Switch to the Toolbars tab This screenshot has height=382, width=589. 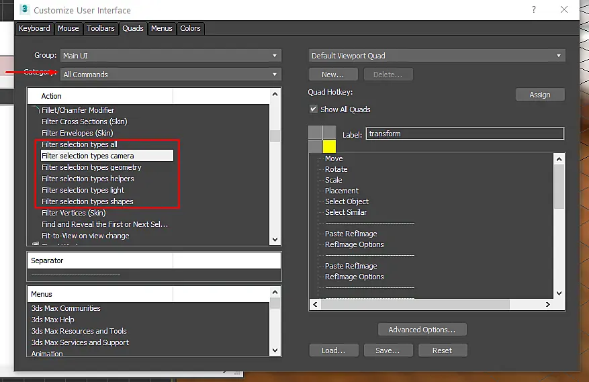coord(100,28)
